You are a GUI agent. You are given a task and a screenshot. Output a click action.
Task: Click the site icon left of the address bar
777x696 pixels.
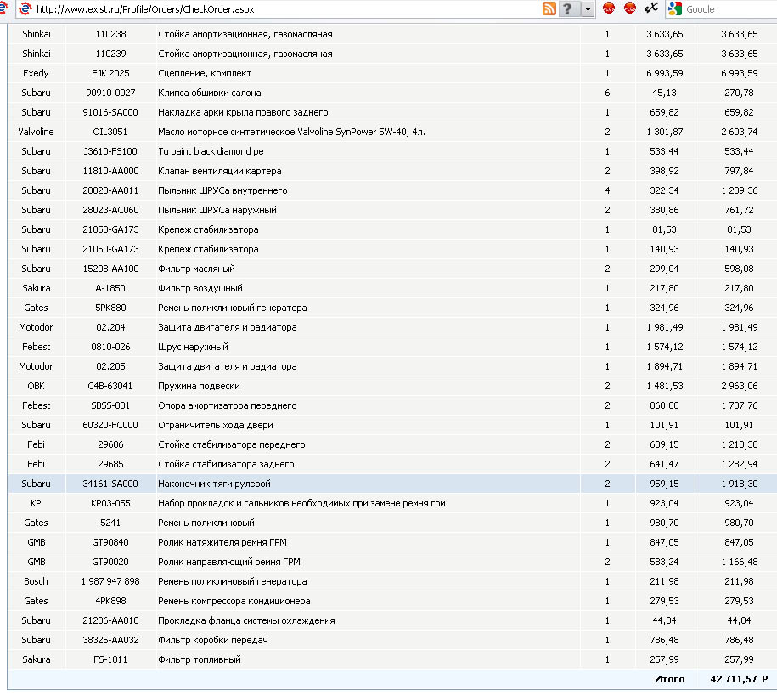(x=8, y=8)
